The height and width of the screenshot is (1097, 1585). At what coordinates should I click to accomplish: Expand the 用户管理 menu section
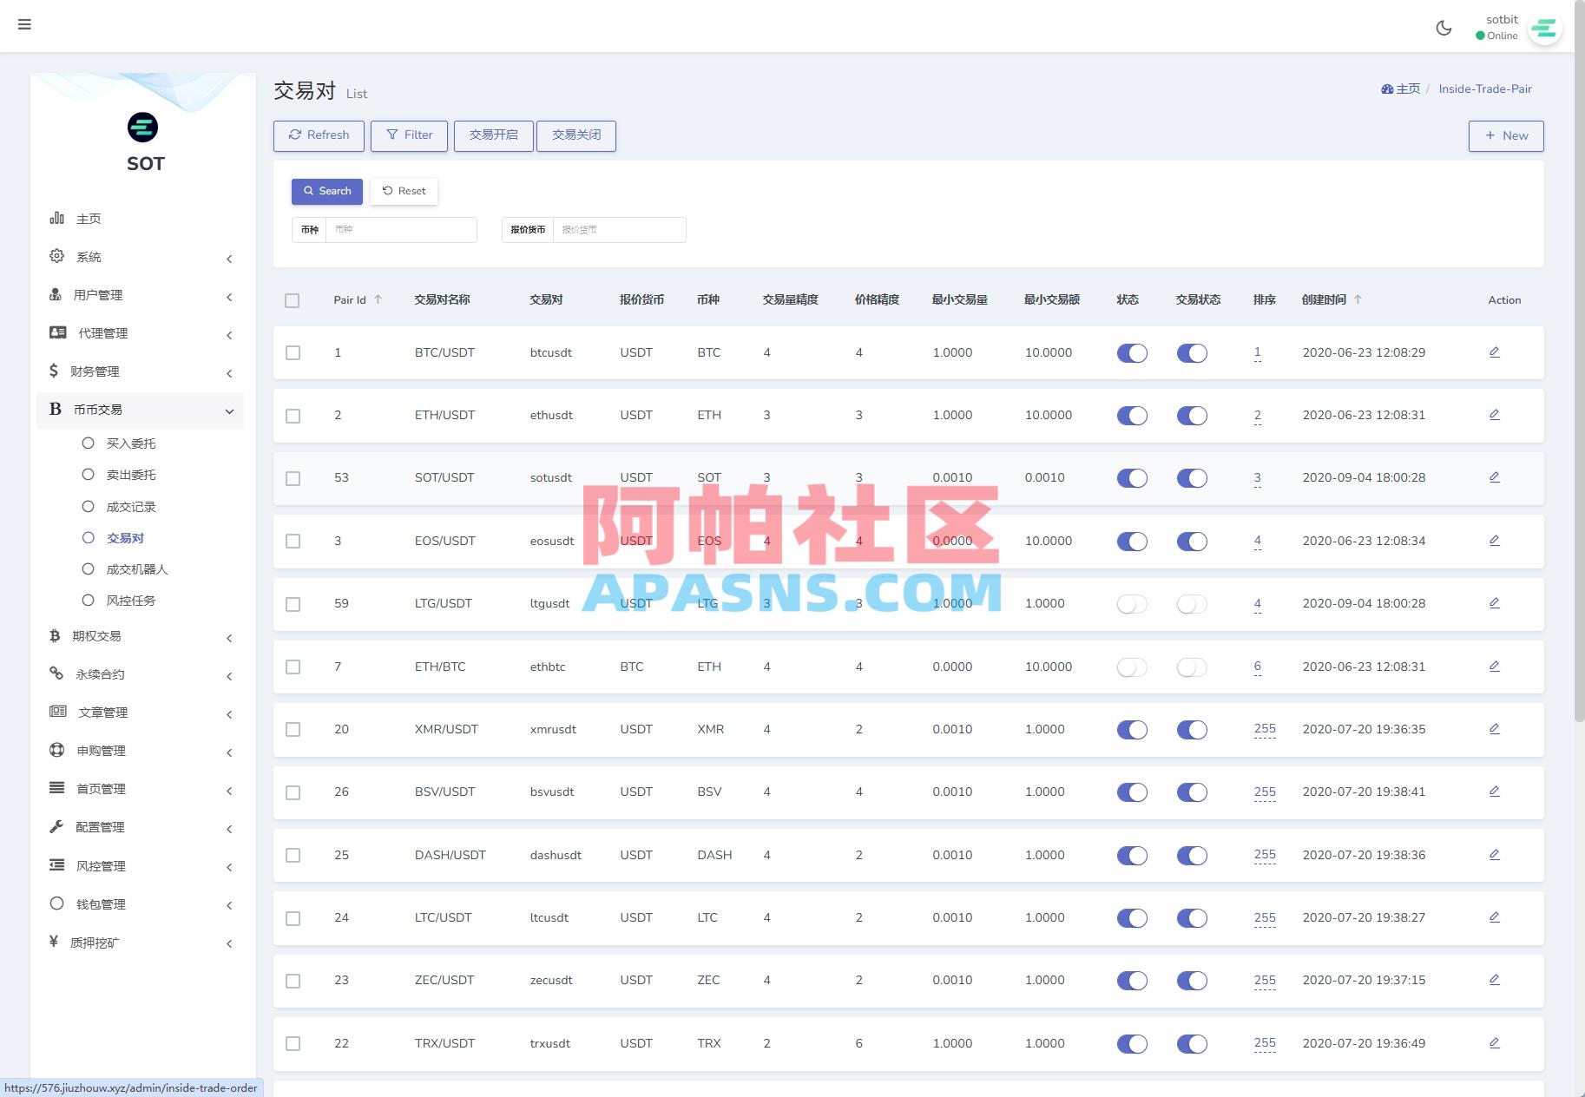(x=139, y=295)
